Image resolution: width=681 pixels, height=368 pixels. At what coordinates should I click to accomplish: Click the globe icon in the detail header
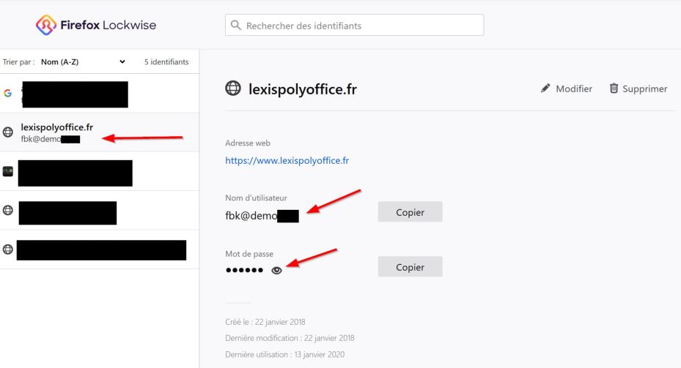click(233, 88)
